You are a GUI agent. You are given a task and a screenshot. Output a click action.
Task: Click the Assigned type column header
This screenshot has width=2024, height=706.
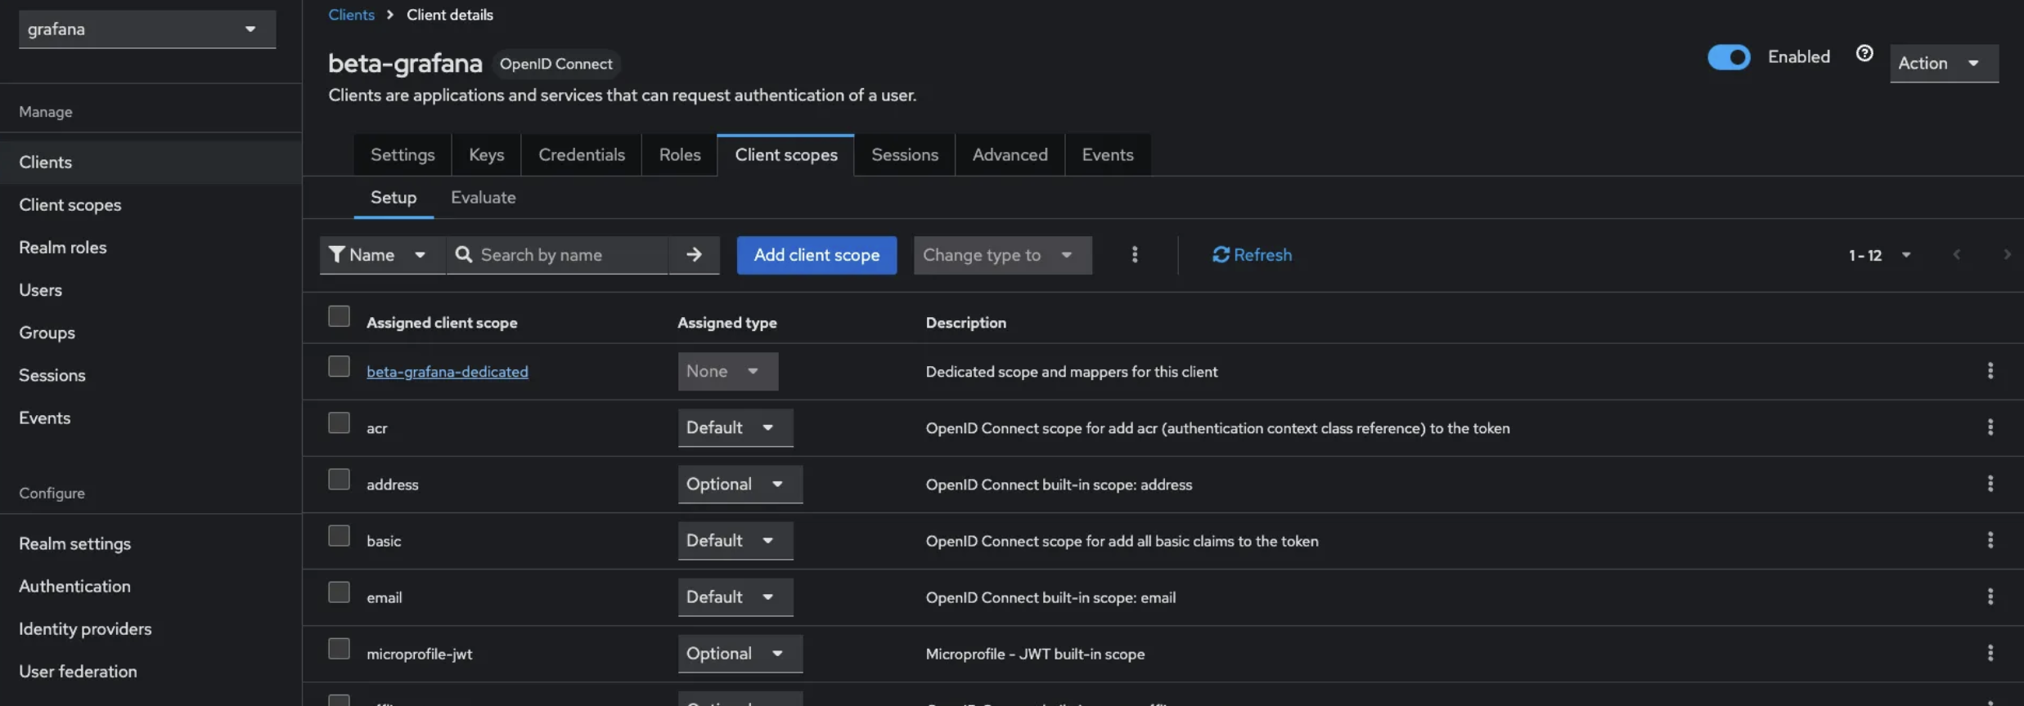(726, 323)
